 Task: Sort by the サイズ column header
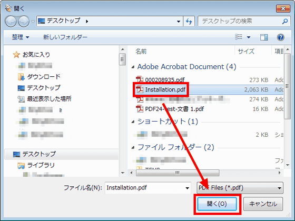click(246, 52)
